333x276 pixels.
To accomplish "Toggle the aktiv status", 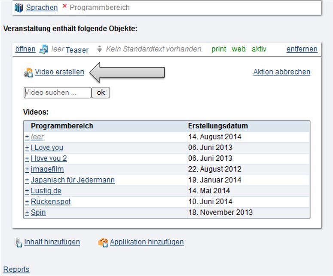I will 259,49.
